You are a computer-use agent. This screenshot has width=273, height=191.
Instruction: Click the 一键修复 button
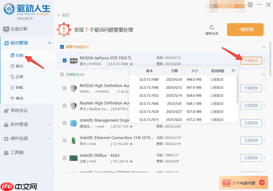[x=245, y=29]
